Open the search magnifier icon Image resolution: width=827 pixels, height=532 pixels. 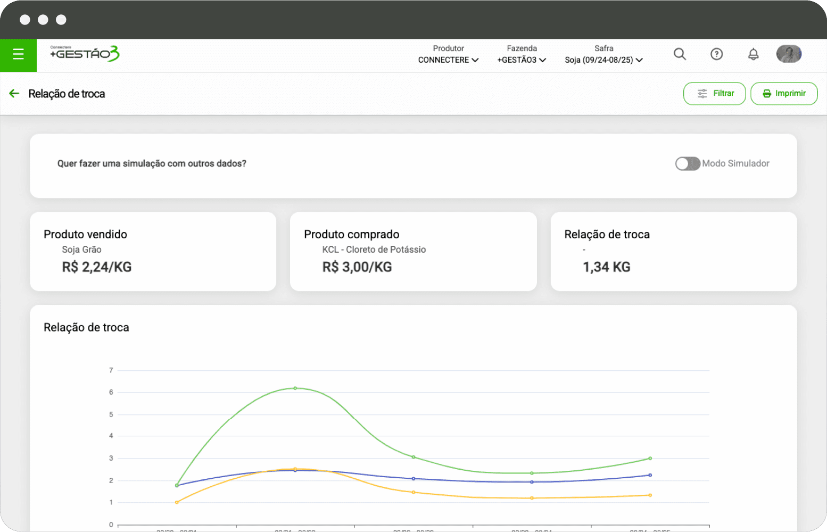pyautogui.click(x=680, y=54)
